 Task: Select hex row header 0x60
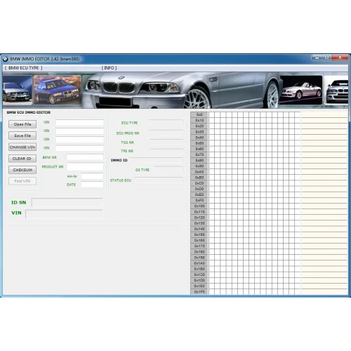pyautogui.click(x=199, y=149)
